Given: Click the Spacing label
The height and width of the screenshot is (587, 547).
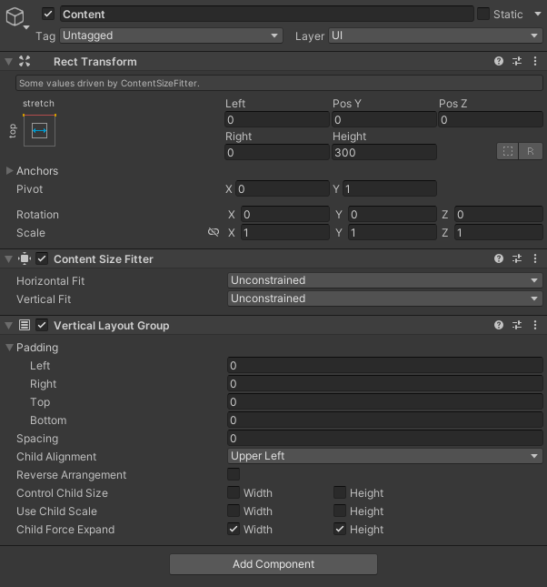Looking at the screenshot, I should click(x=37, y=439).
